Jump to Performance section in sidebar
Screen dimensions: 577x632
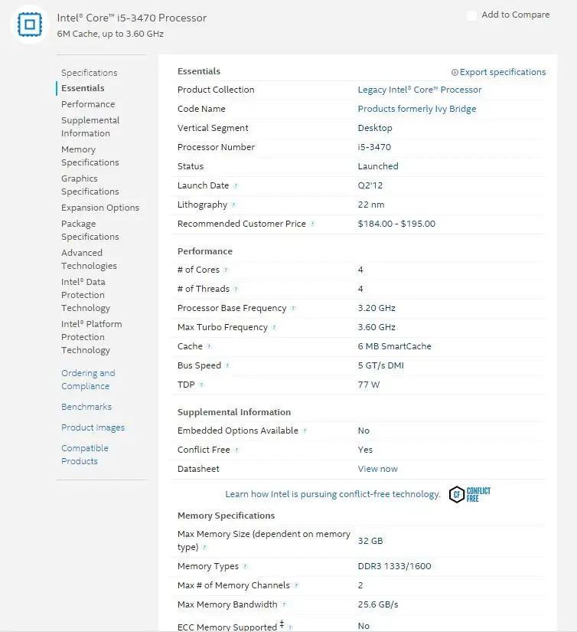(88, 104)
